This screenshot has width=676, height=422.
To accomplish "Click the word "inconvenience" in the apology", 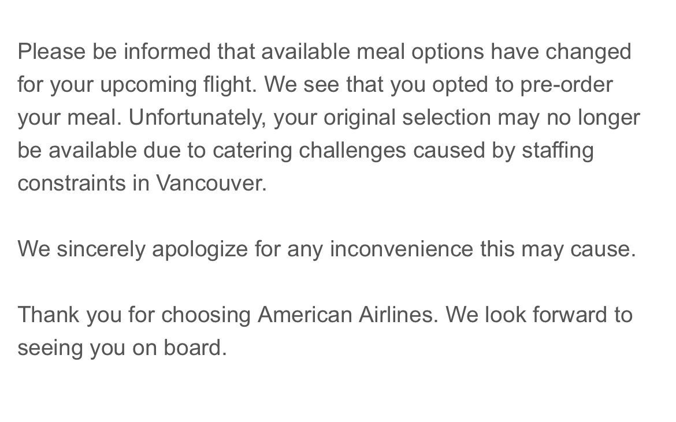I will click(x=402, y=249).
